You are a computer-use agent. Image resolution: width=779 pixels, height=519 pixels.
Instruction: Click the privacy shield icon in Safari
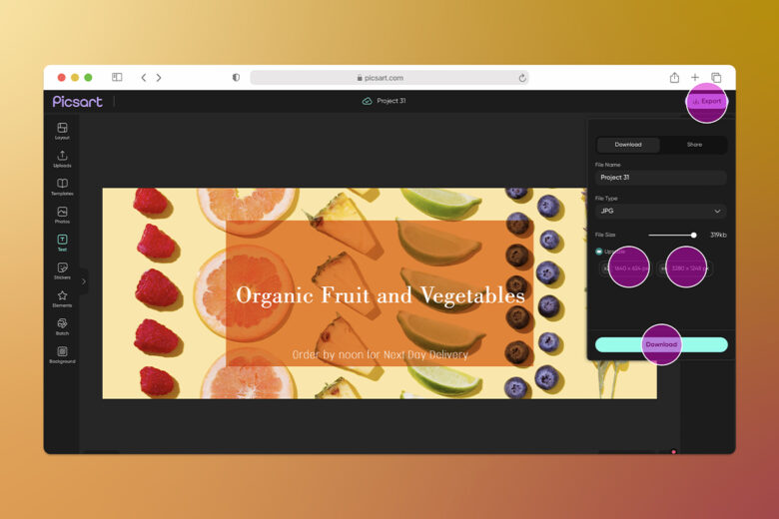[236, 78]
